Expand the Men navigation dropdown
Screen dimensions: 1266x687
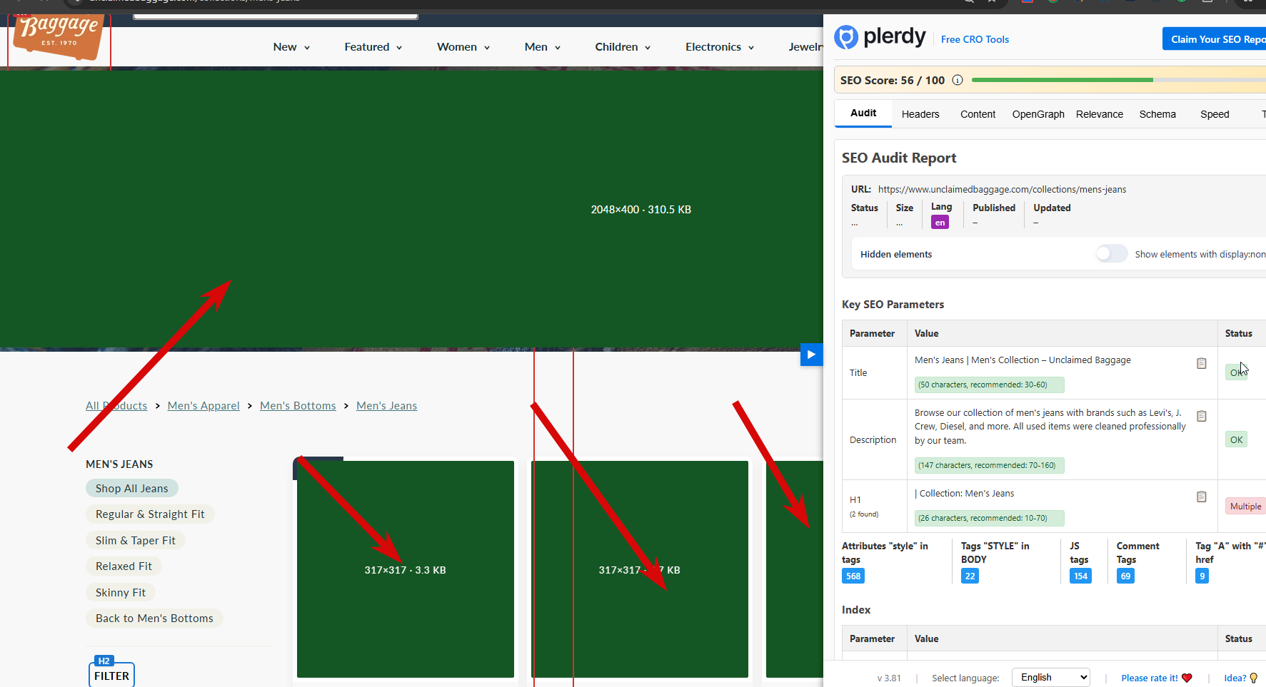click(543, 47)
